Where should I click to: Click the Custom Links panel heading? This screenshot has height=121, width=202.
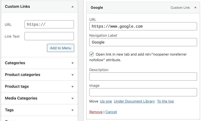point(18,6)
